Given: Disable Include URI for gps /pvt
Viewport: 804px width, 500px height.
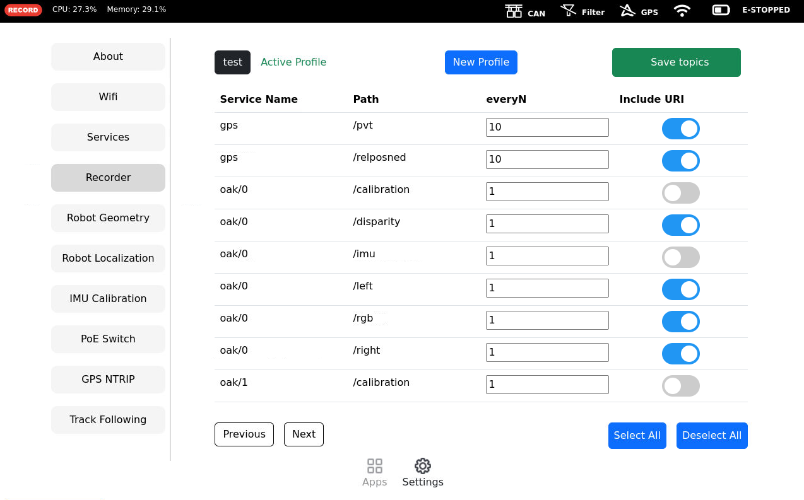Looking at the screenshot, I should 680,129.
